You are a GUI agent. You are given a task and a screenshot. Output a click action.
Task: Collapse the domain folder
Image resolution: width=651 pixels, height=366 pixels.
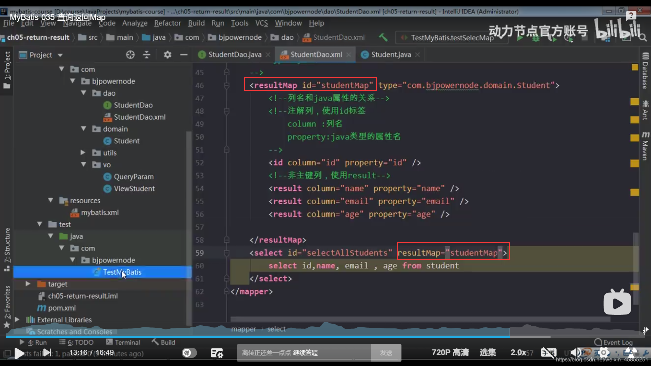(x=83, y=129)
